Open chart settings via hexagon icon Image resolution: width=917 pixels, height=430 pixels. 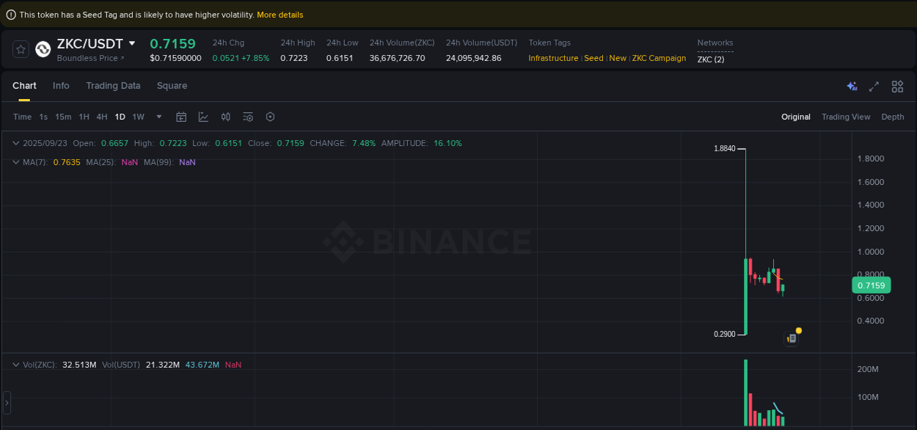[269, 116]
